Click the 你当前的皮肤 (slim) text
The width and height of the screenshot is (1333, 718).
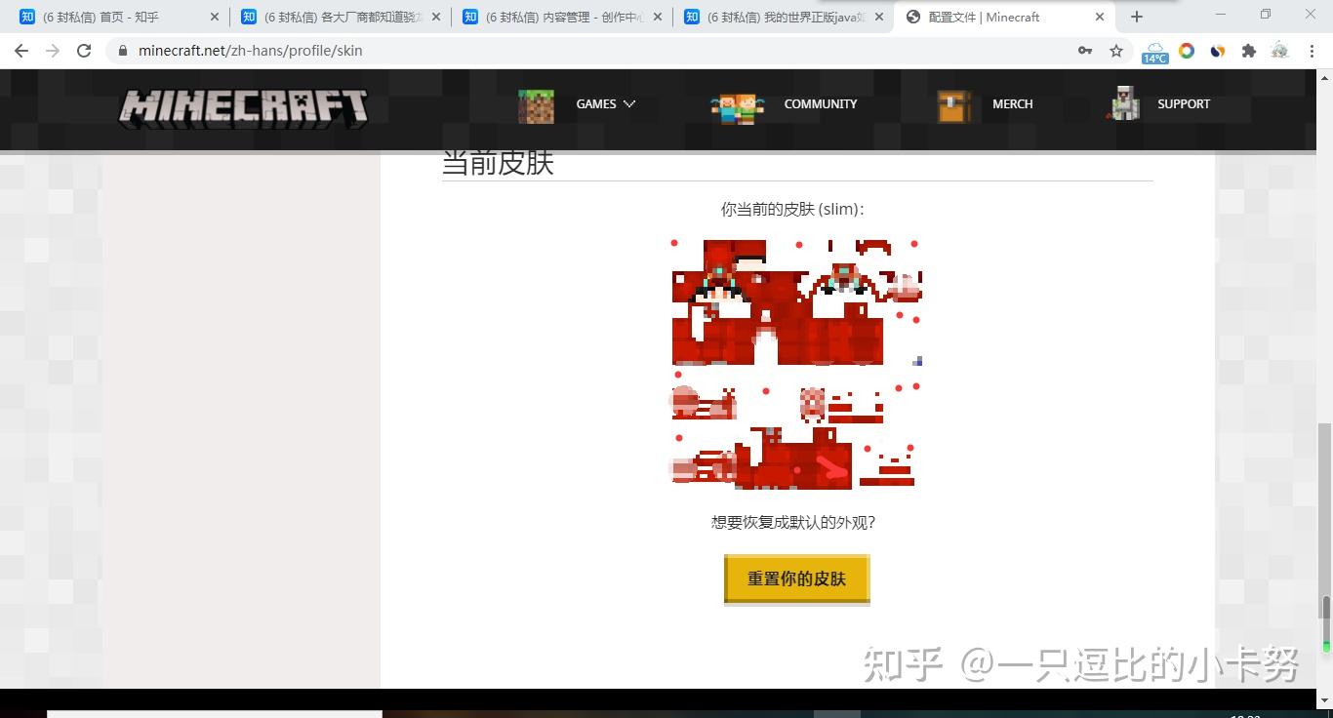click(792, 209)
